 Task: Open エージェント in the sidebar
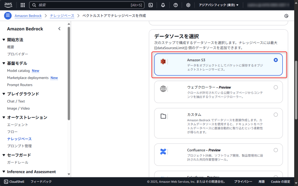tap(17, 125)
